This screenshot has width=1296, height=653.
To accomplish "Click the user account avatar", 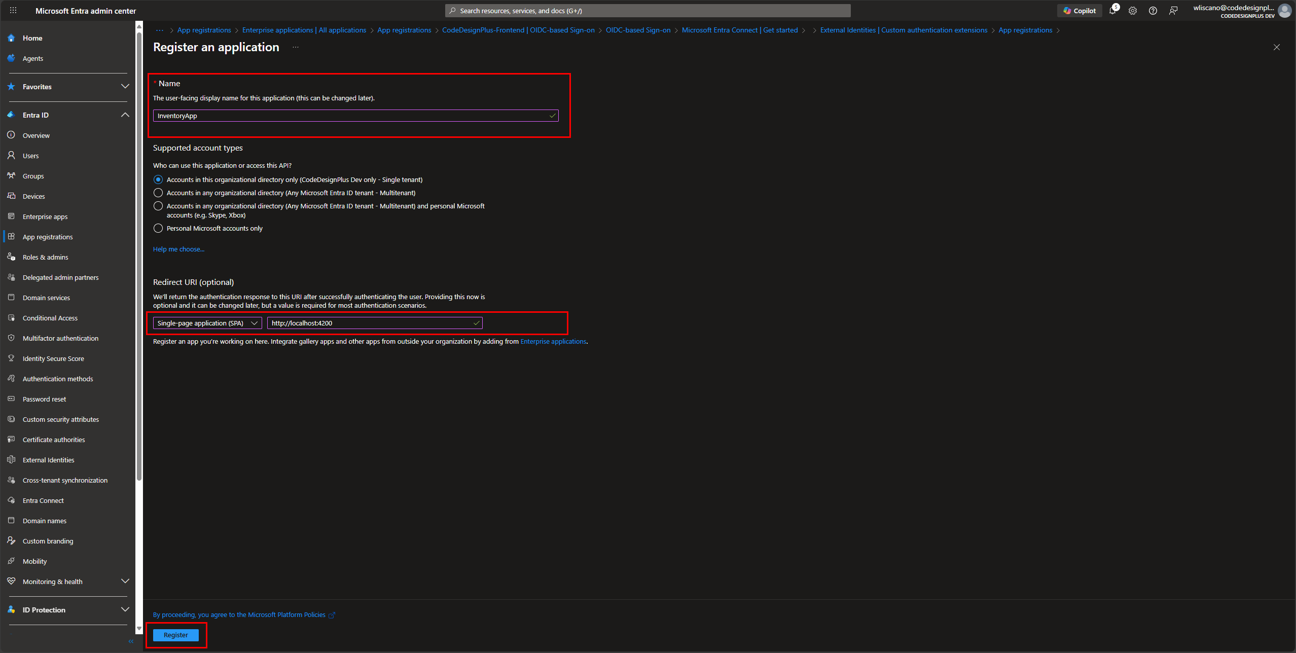I will 1284,11.
